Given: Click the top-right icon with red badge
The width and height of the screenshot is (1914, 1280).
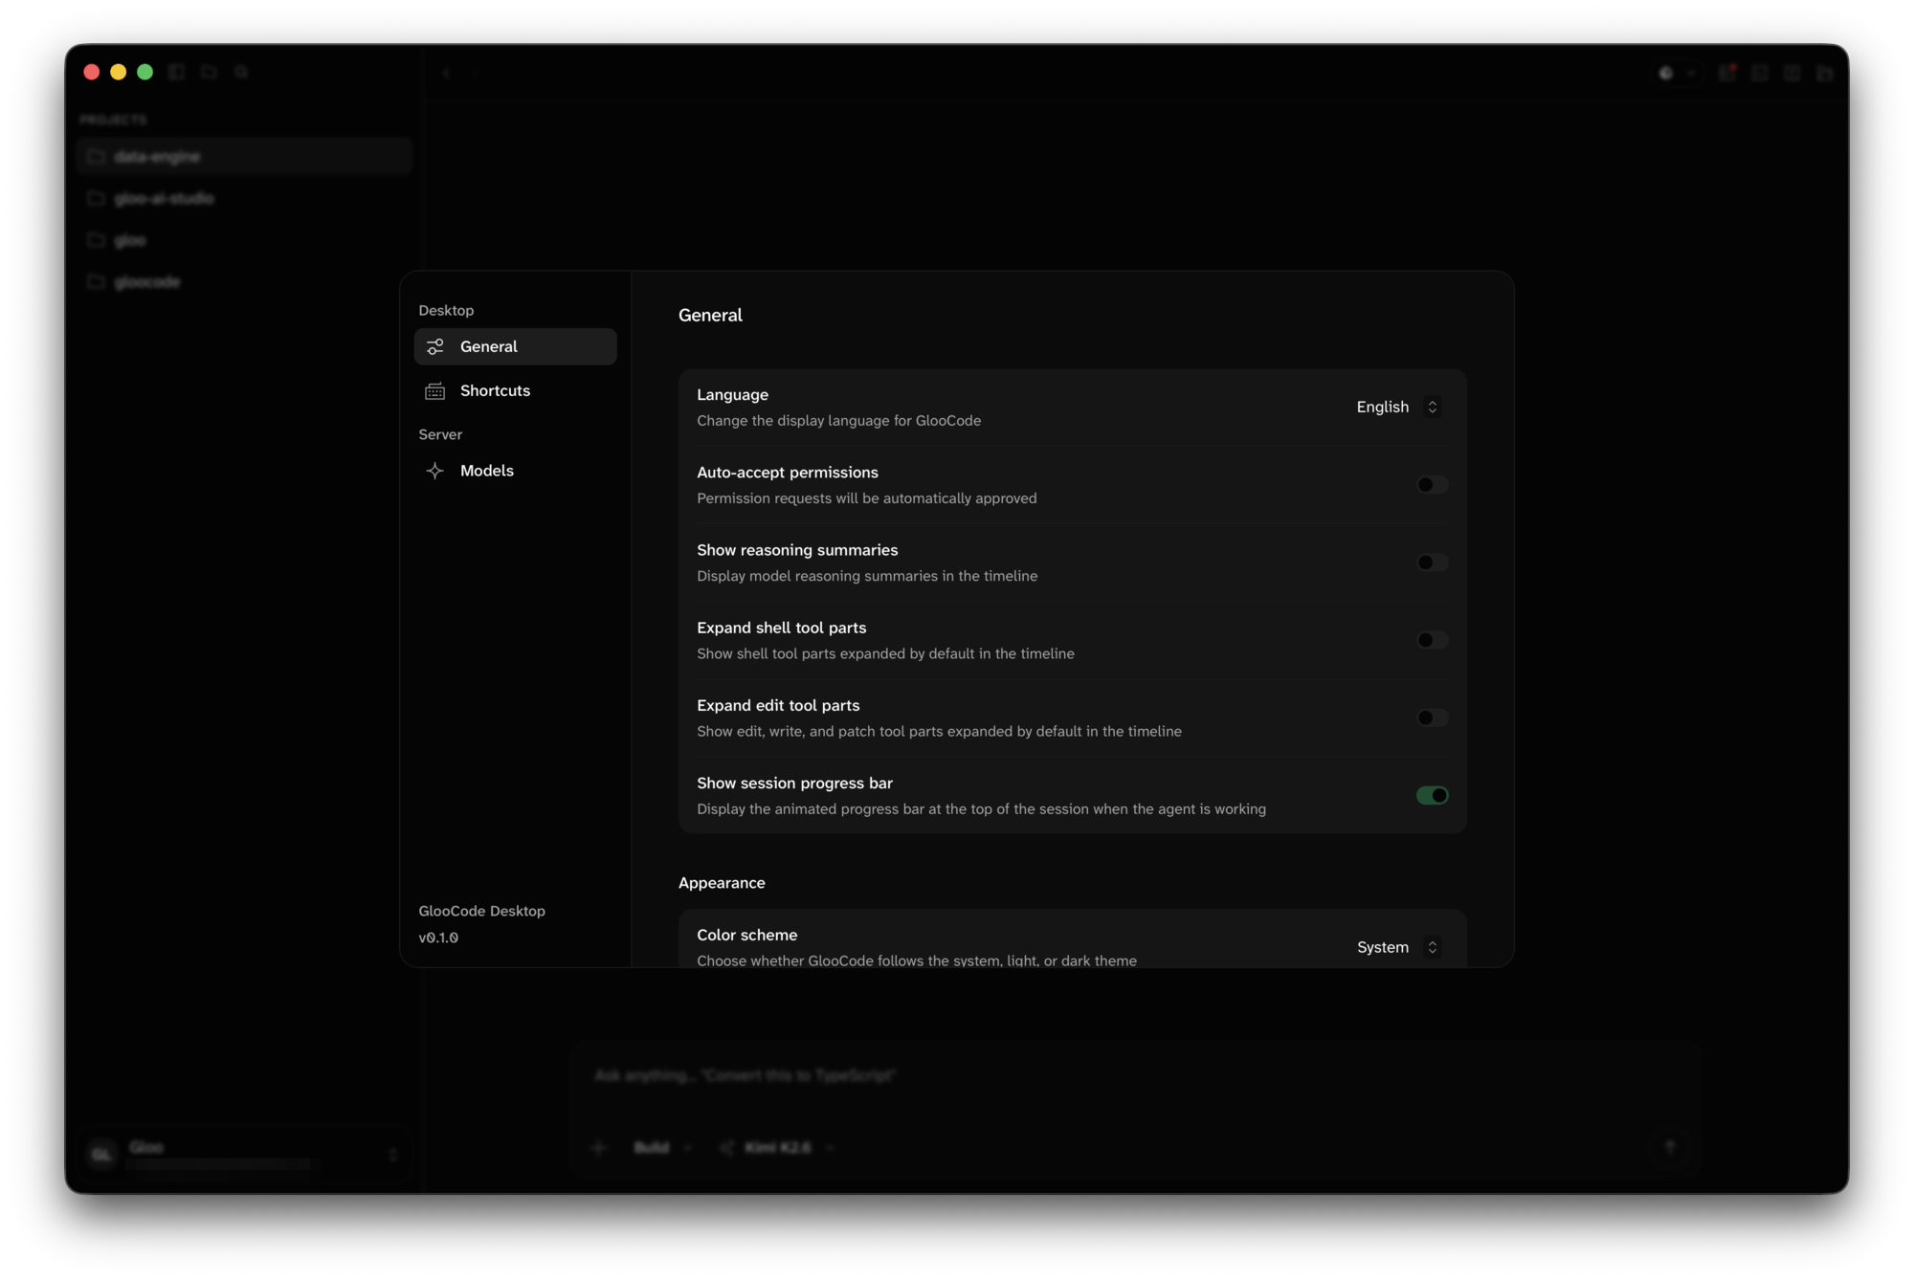Looking at the screenshot, I should [1727, 73].
